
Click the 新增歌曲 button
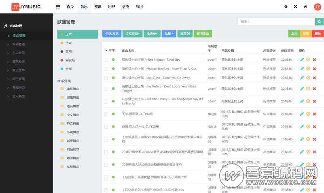tap(203, 34)
